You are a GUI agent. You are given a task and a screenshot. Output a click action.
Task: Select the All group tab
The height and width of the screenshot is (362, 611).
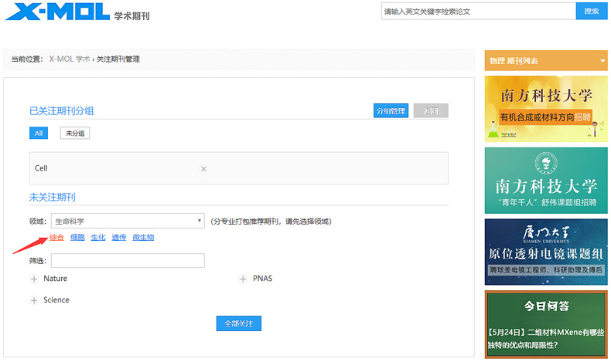click(x=39, y=133)
